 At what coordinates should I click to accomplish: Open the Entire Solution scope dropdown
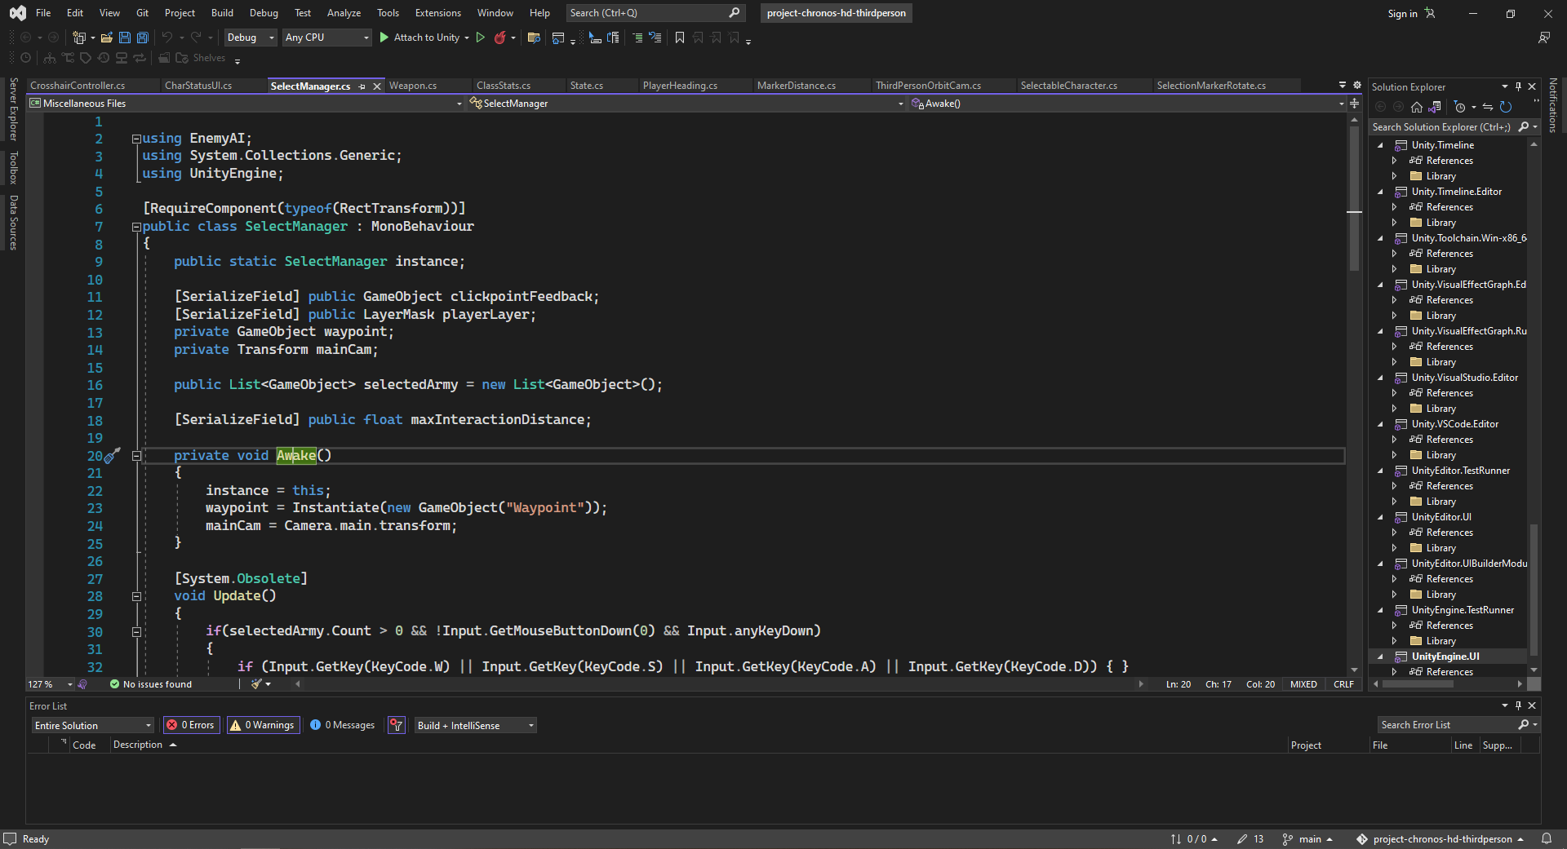(x=92, y=725)
